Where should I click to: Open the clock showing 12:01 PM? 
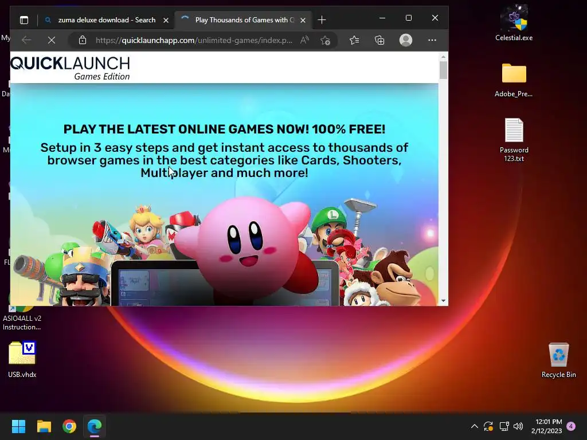point(546,426)
